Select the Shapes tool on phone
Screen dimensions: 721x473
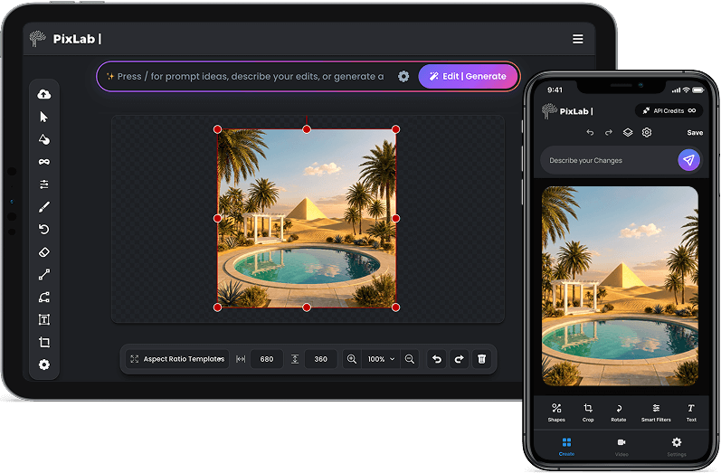tap(556, 412)
